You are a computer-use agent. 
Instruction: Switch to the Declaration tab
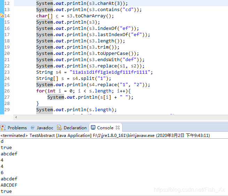[x=72, y=128]
